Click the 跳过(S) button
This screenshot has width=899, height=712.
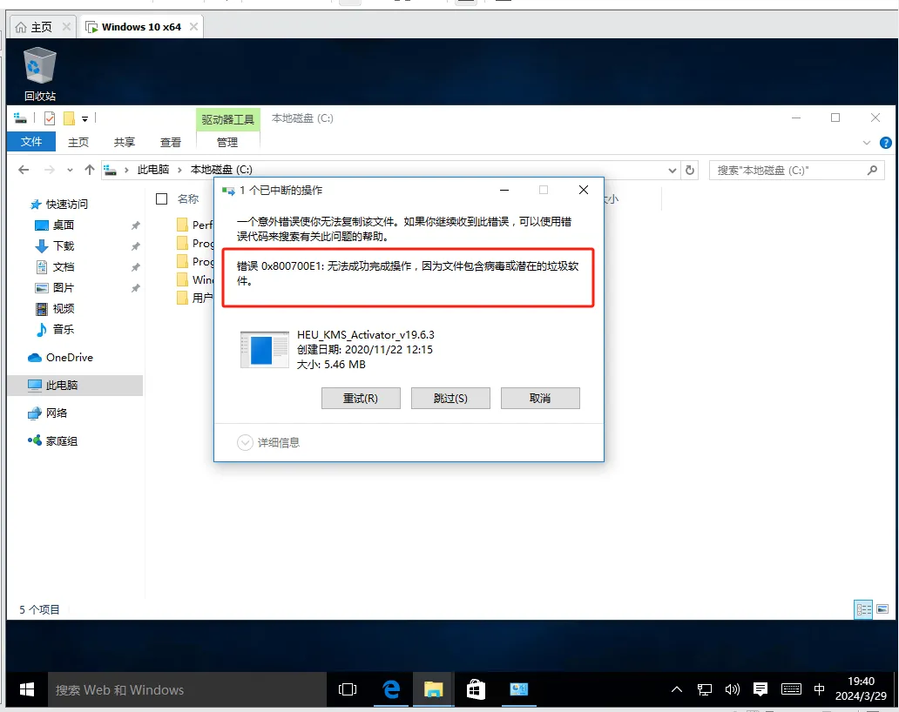(450, 398)
